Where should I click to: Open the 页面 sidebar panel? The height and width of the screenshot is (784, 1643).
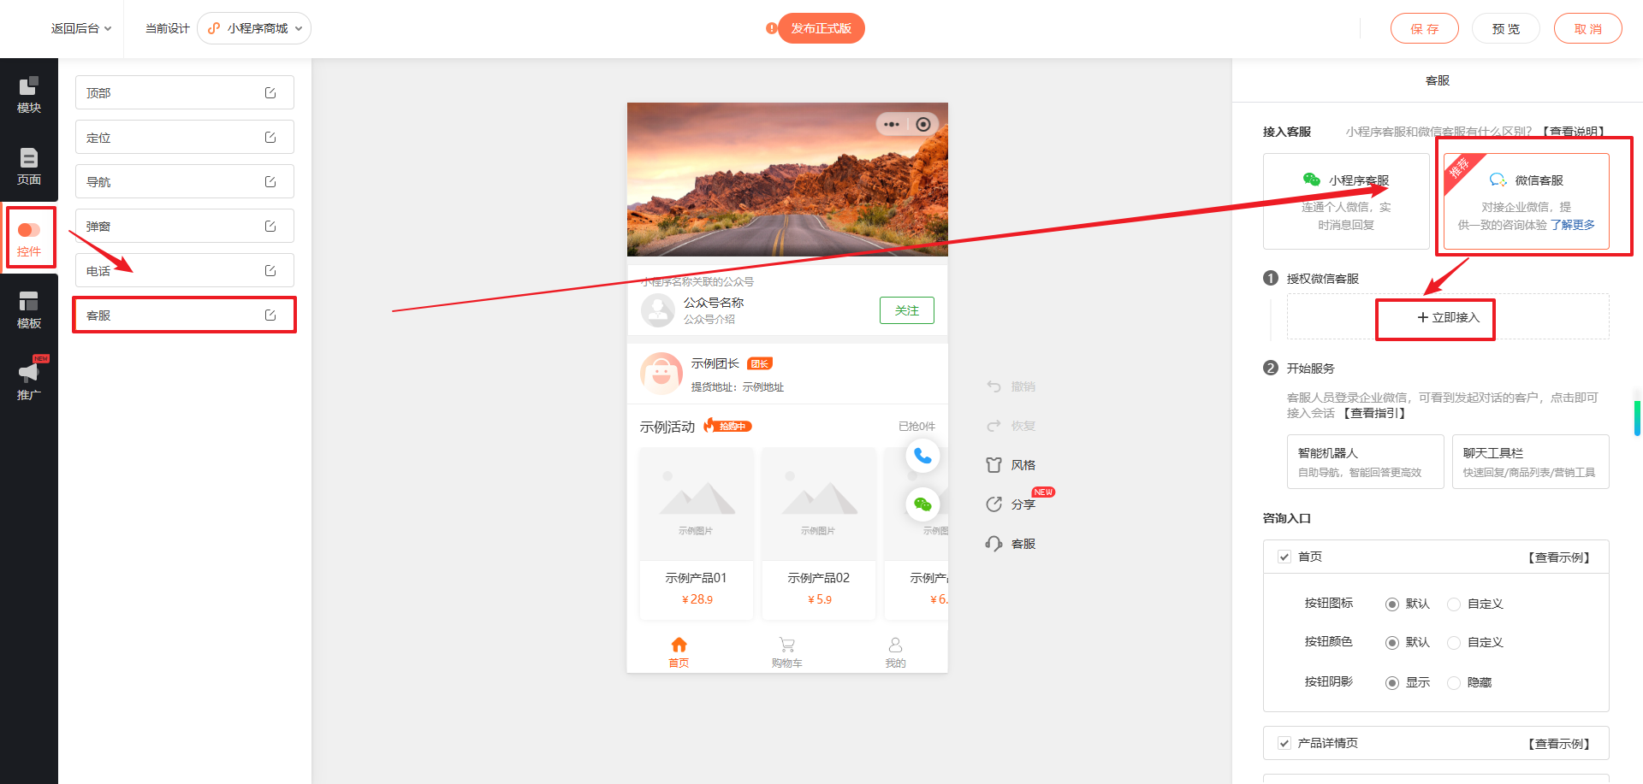[x=29, y=166]
